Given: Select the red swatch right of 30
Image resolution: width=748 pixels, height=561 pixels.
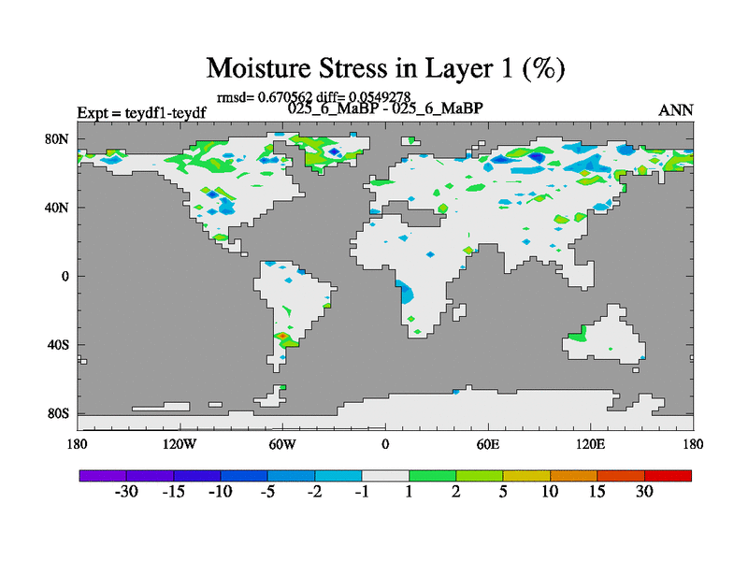Looking at the screenshot, I should [x=668, y=476].
